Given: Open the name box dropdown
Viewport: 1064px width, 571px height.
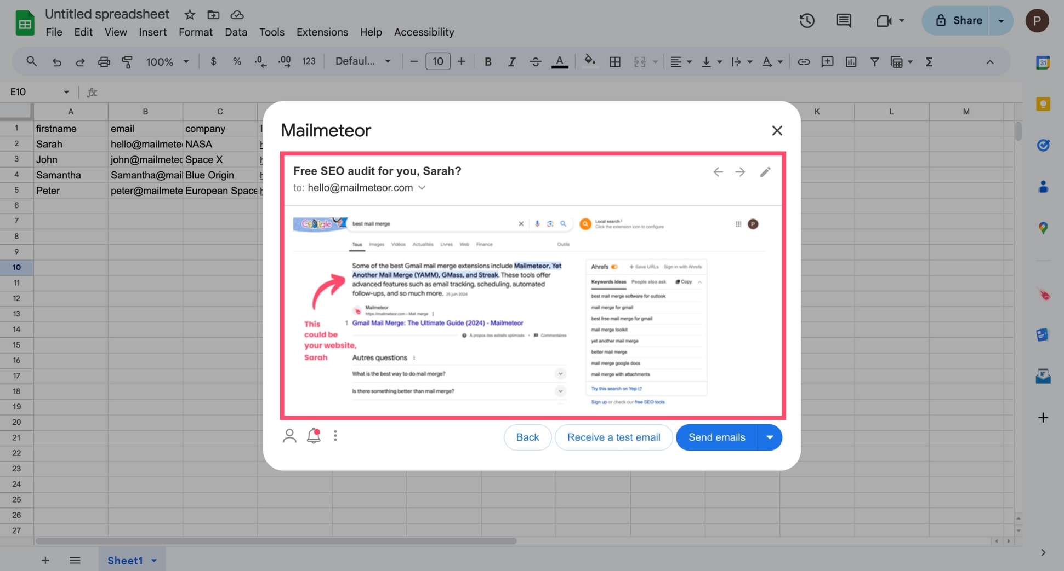Looking at the screenshot, I should 66,92.
